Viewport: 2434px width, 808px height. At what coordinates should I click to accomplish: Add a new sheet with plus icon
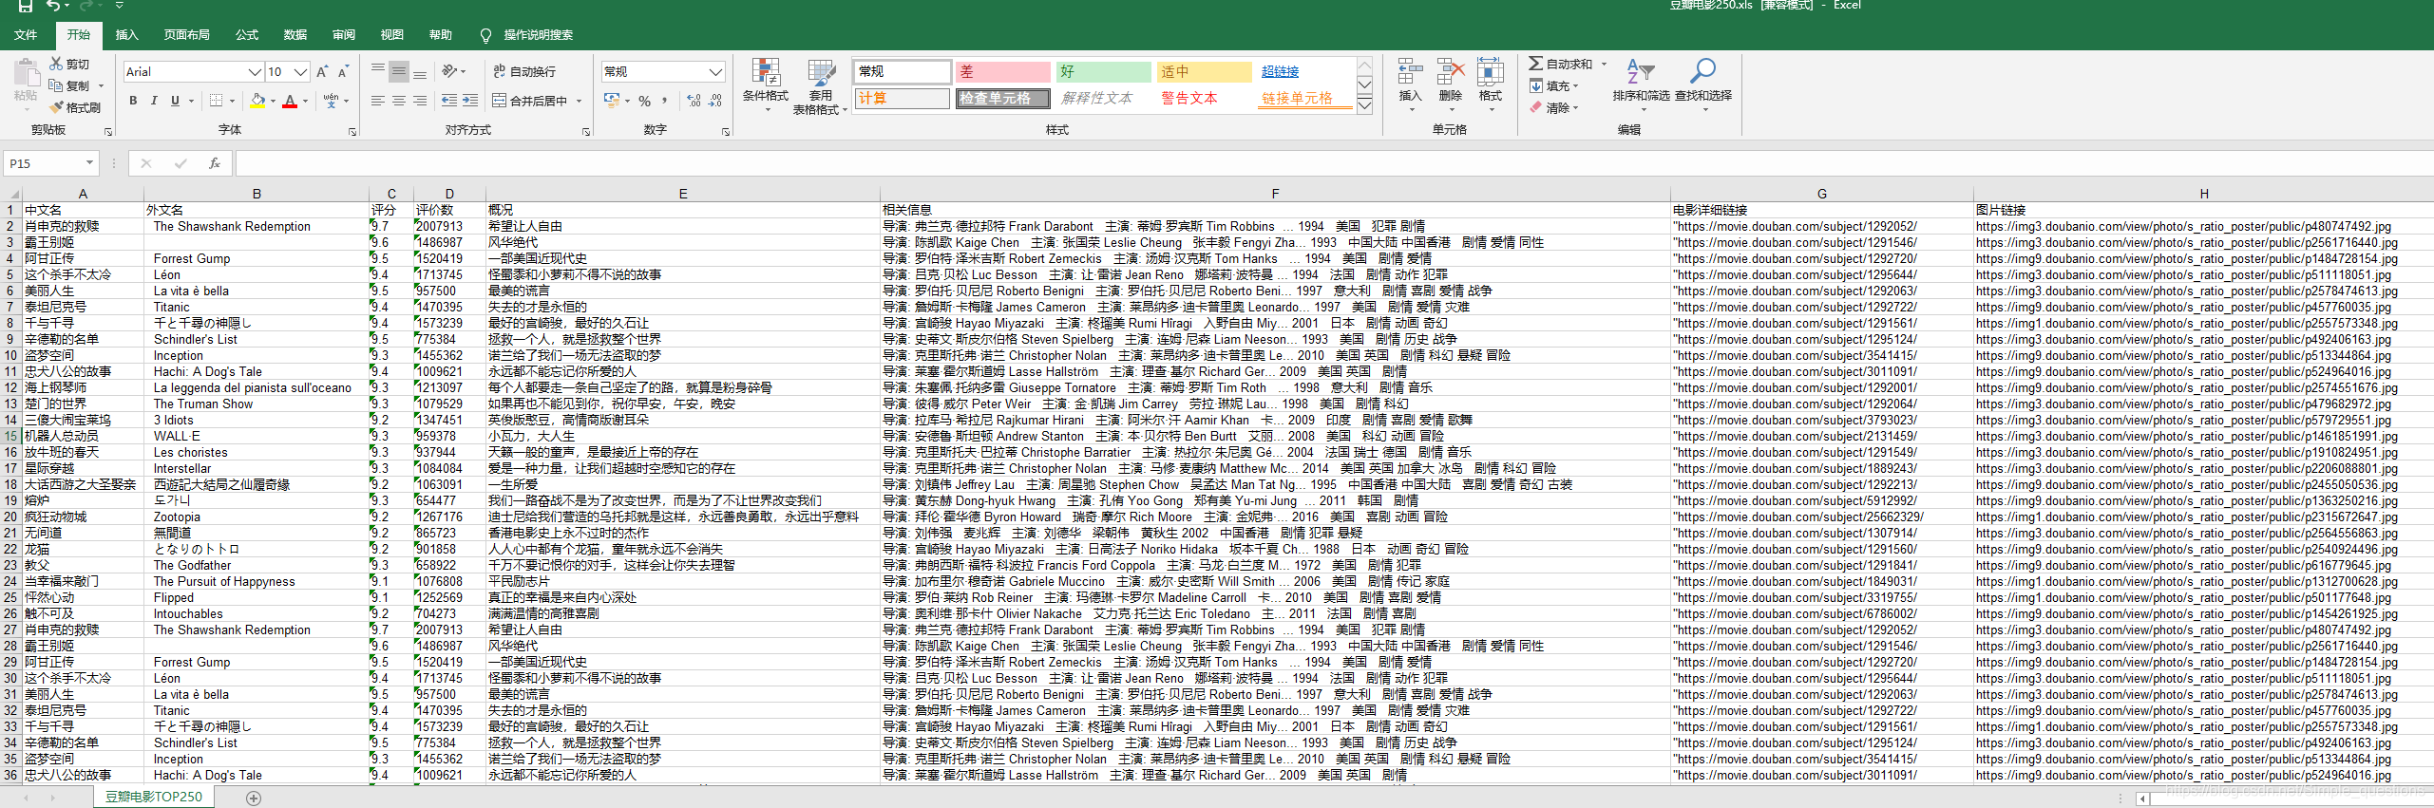pyautogui.click(x=254, y=798)
